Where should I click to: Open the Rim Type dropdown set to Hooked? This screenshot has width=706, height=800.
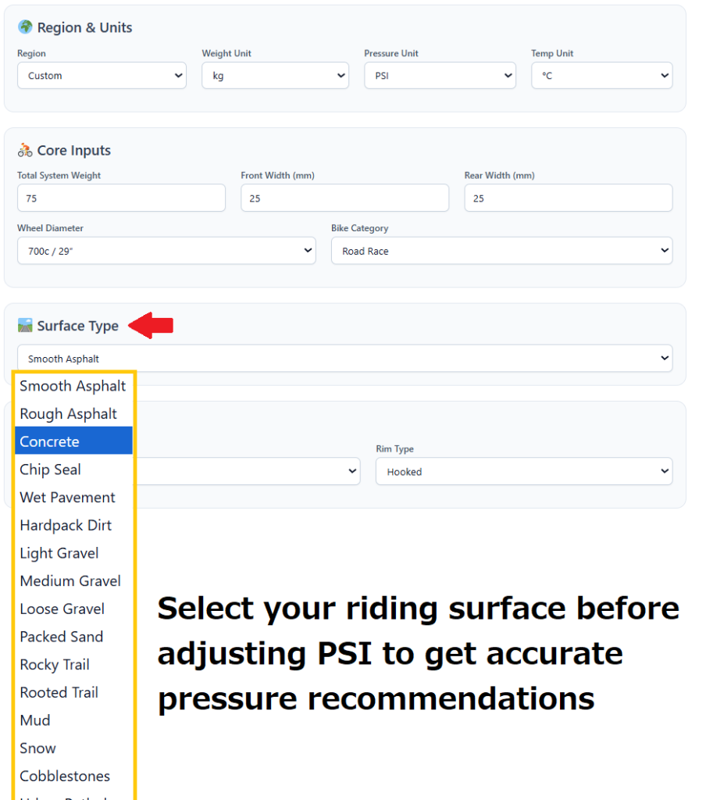click(524, 471)
